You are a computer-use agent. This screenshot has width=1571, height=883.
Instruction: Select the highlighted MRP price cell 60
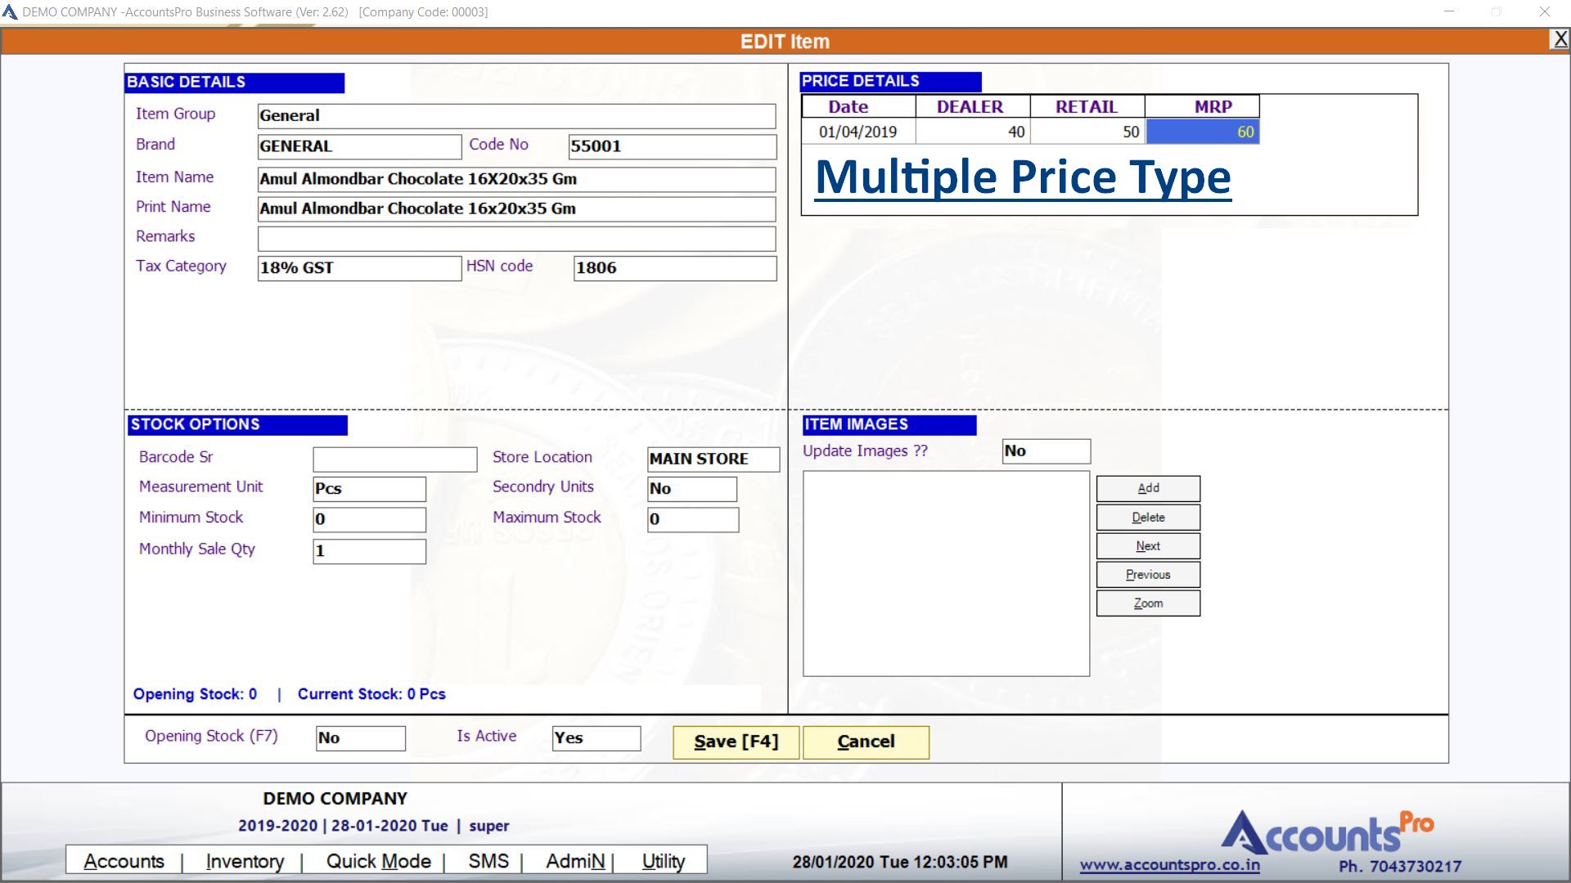click(1202, 132)
